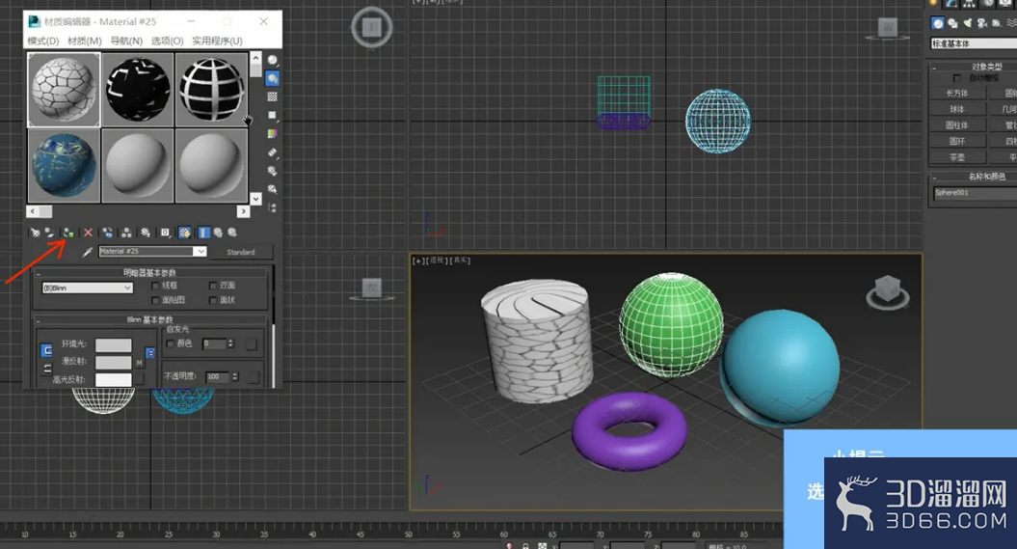Click Make Preview icon on side toolbar

[x=273, y=152]
